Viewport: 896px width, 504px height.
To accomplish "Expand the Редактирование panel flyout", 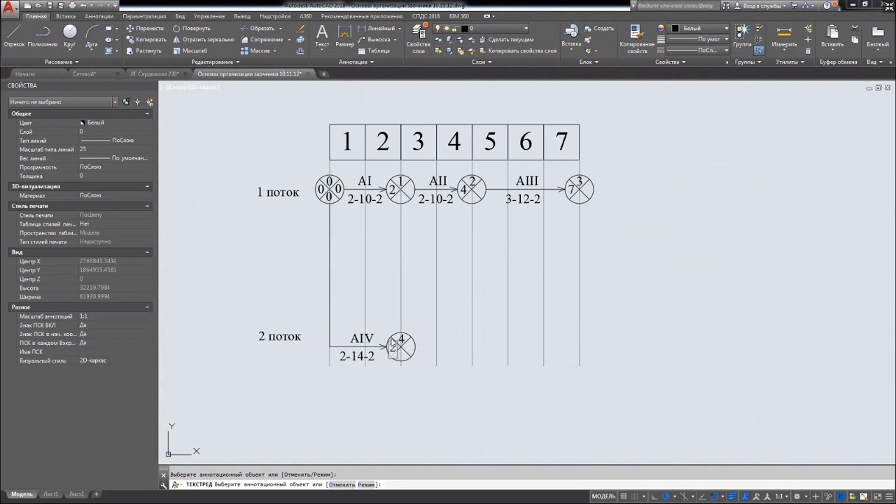I will [x=216, y=62].
